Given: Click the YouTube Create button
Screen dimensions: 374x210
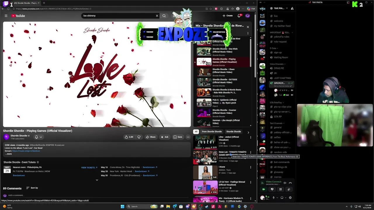Looking at the screenshot, I should click(228, 16).
